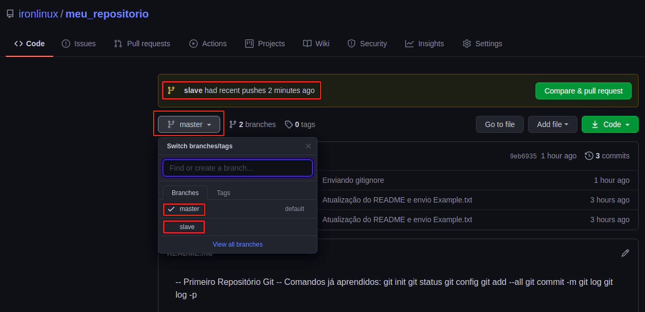Click the yellow branch icon in push banner
The width and height of the screenshot is (645, 312).
(x=171, y=90)
